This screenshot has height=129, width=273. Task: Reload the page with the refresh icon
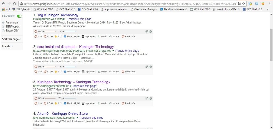pyautogui.click(x=15, y=4)
